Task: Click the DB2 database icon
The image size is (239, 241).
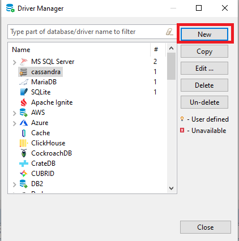Action: (x=24, y=184)
